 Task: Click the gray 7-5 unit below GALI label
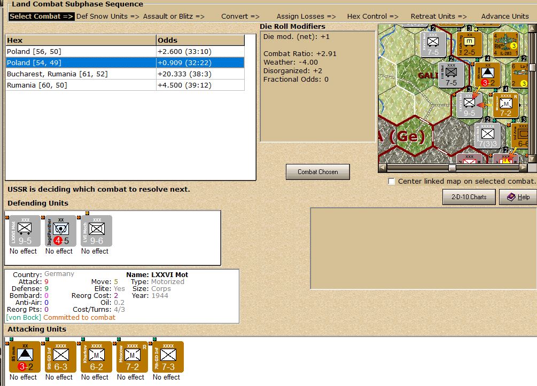[451, 75]
